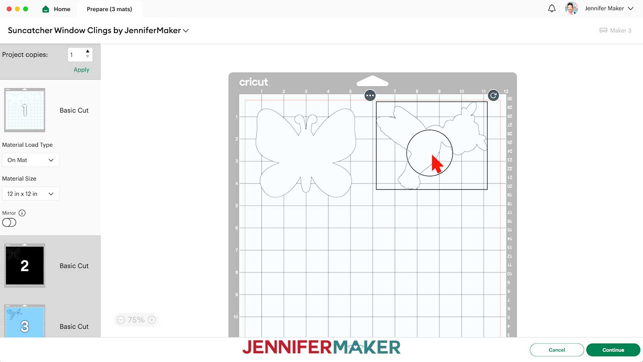Image resolution: width=643 pixels, height=362 pixels.
Task: Click the Maker 3 label
Action: click(621, 30)
